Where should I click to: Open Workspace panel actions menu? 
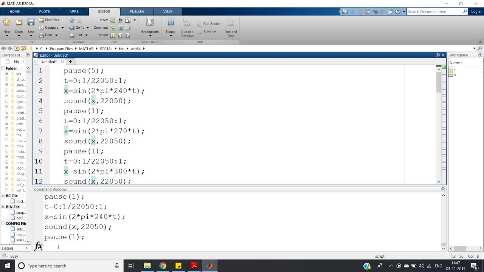481,55
